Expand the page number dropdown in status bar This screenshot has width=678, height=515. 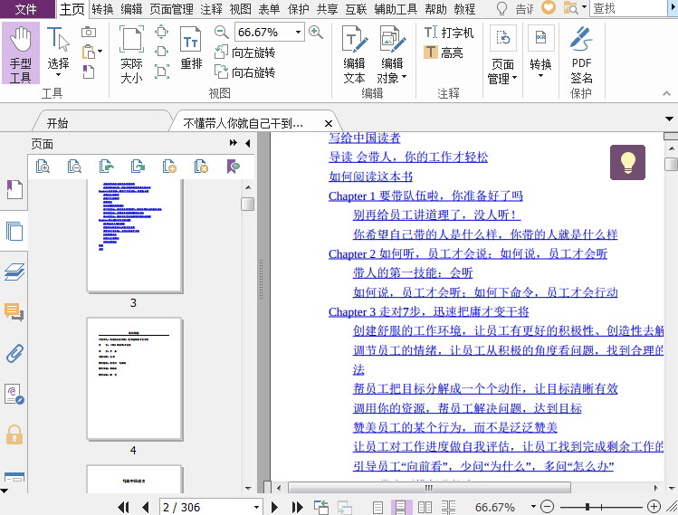pos(256,507)
